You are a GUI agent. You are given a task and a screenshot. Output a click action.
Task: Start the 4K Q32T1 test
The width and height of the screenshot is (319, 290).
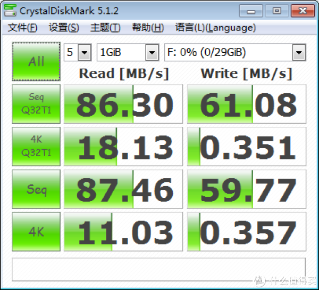[x=36, y=147]
